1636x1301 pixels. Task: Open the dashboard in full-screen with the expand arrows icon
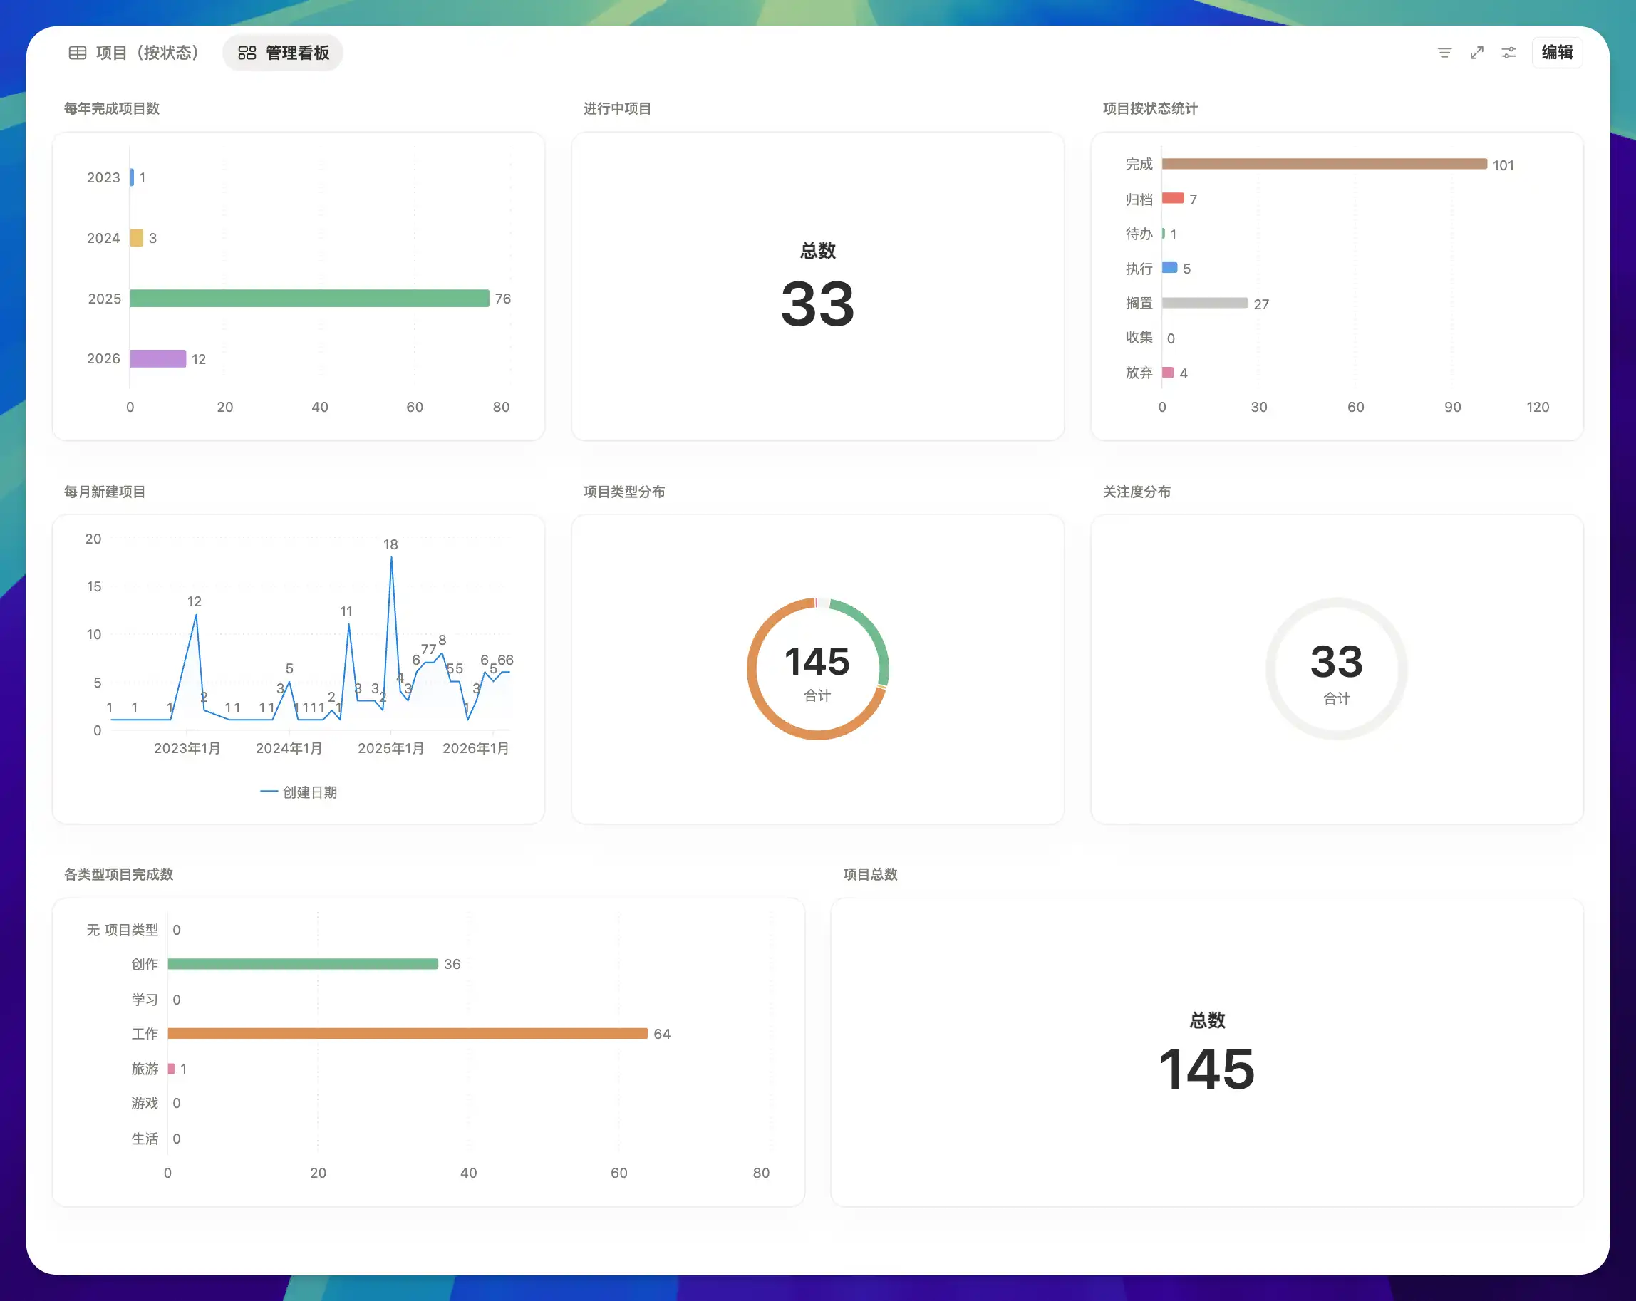click(1476, 52)
